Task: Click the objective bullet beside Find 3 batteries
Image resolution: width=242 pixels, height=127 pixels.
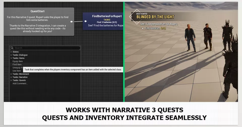Action: 143,28
